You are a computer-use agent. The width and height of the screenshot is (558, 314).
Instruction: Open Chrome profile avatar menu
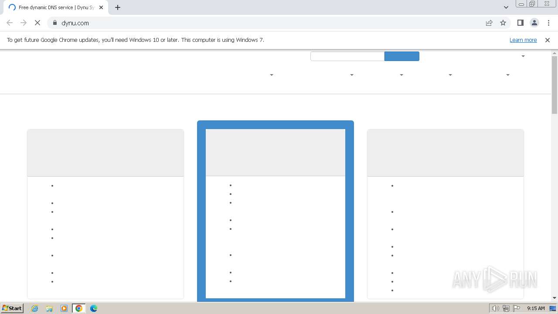534,23
